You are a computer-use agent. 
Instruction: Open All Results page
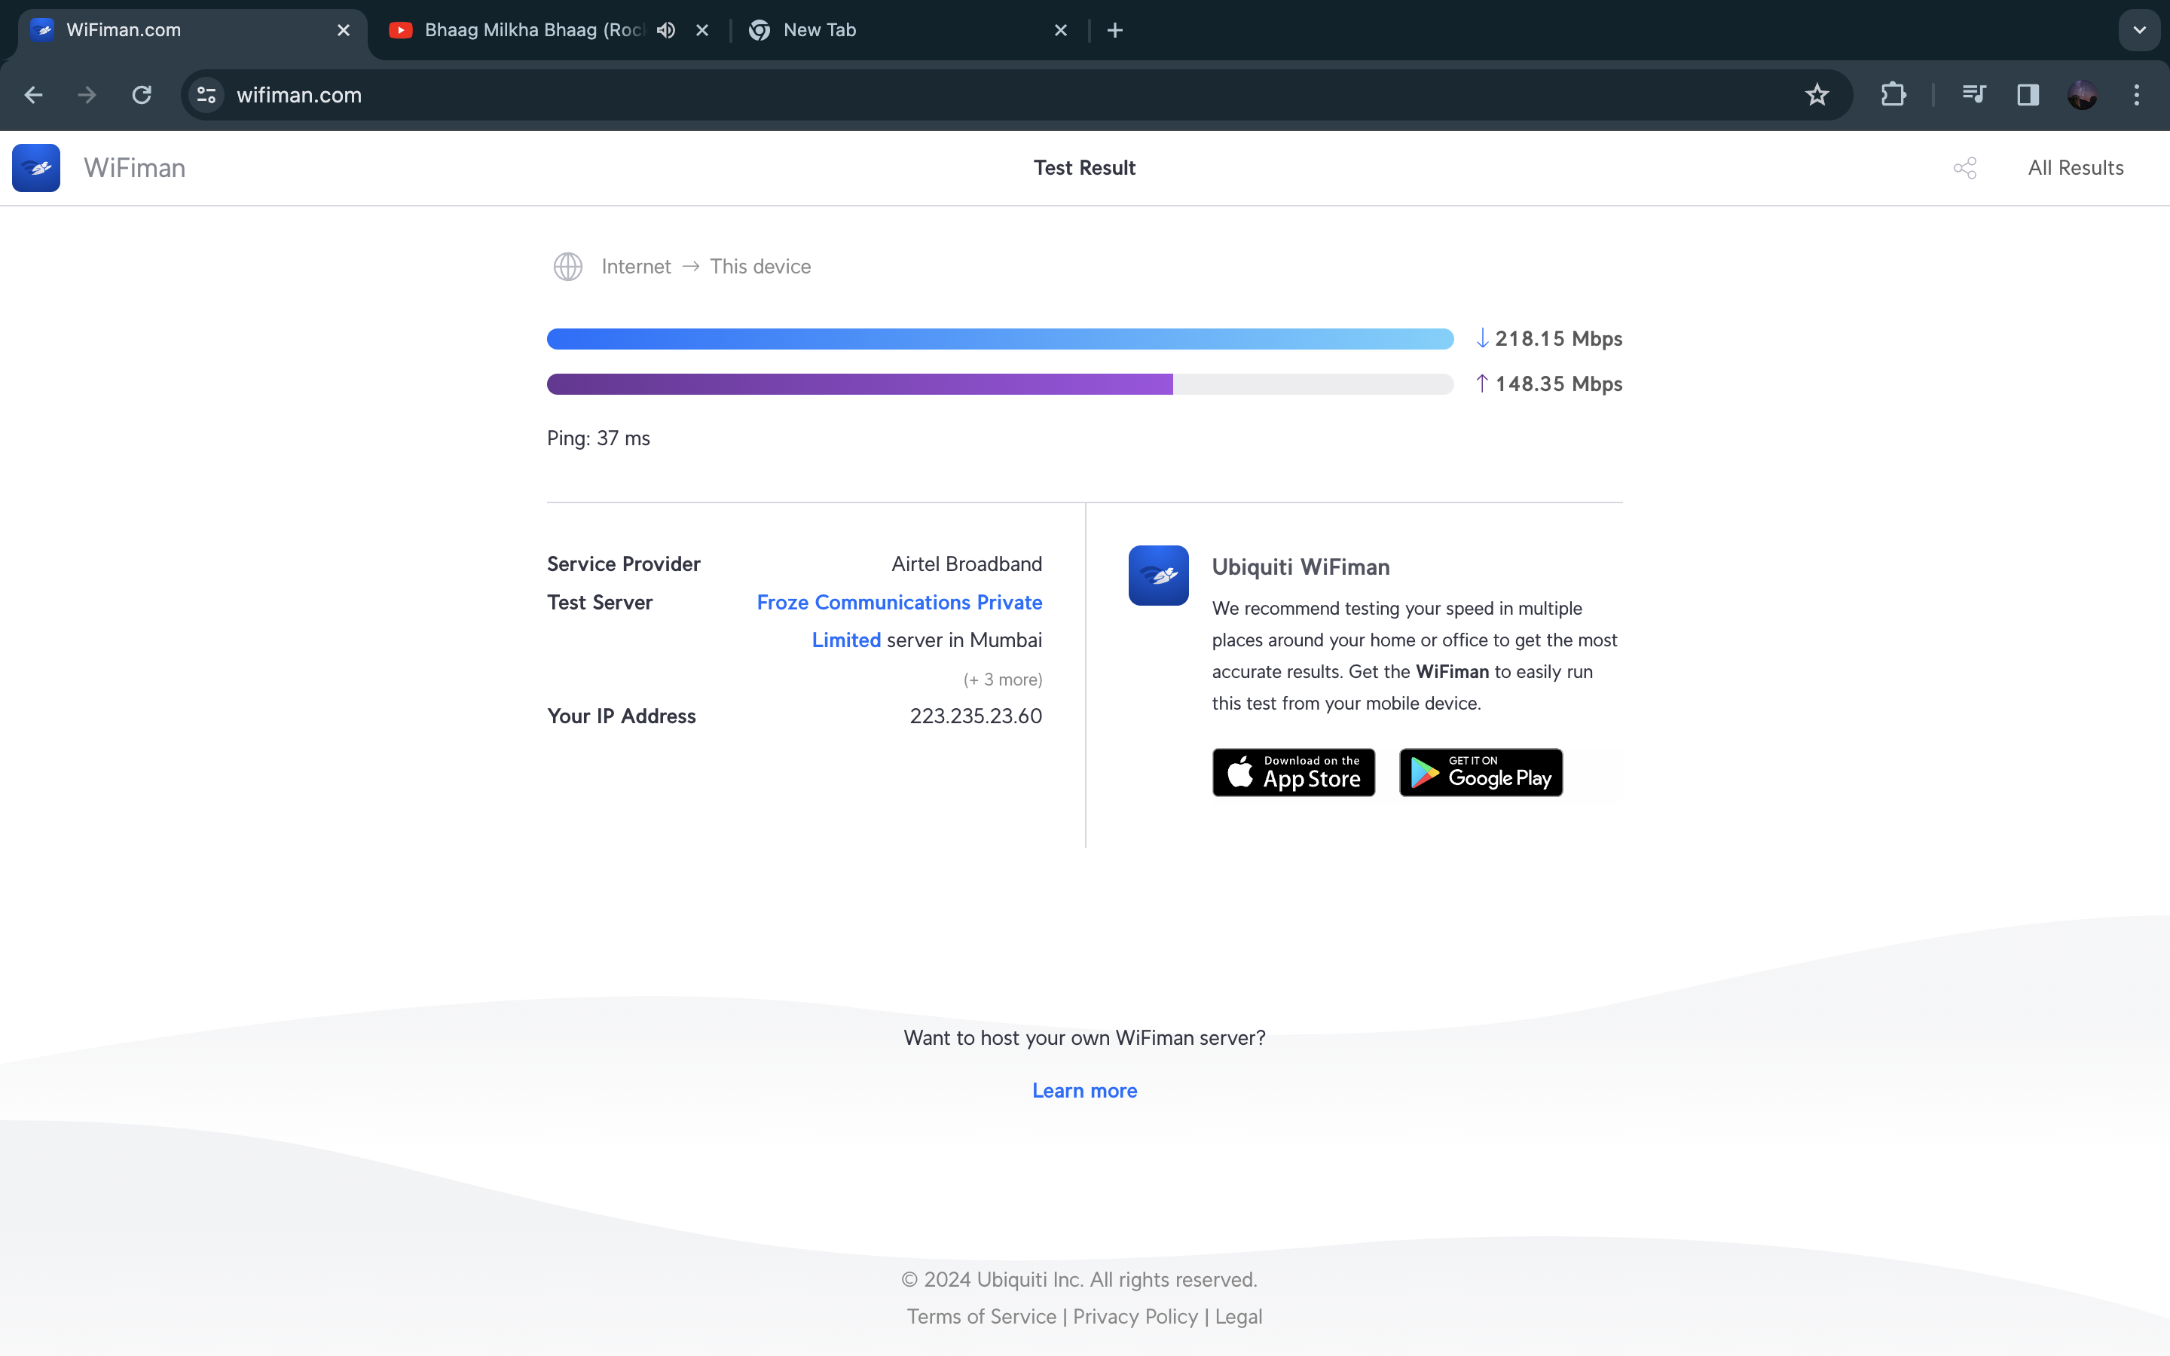(x=2076, y=168)
